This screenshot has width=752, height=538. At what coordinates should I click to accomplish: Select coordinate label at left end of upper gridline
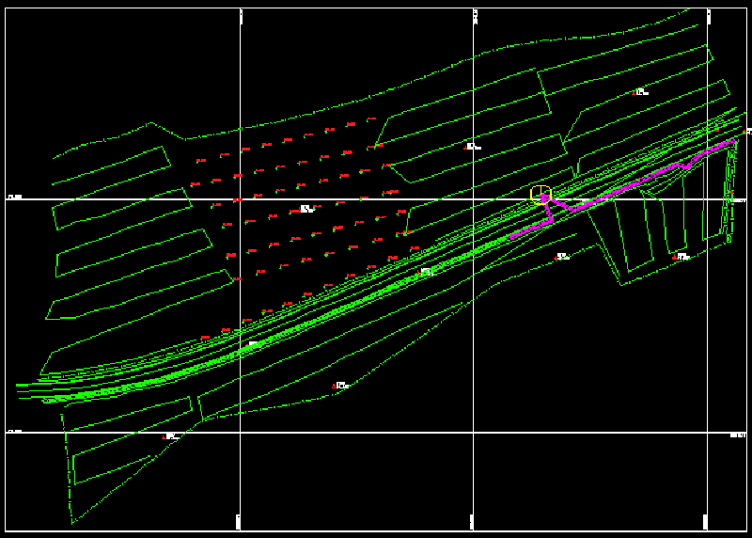click(x=15, y=198)
